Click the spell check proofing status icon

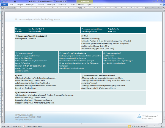coord(24,126)
